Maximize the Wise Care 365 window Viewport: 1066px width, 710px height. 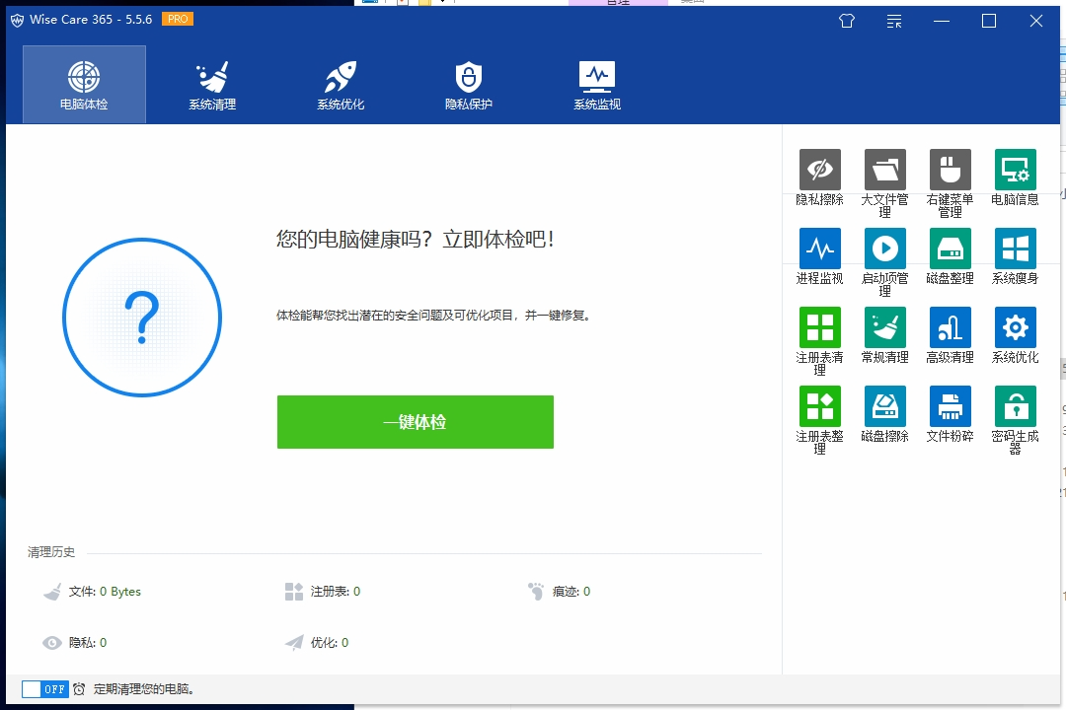pos(989,21)
